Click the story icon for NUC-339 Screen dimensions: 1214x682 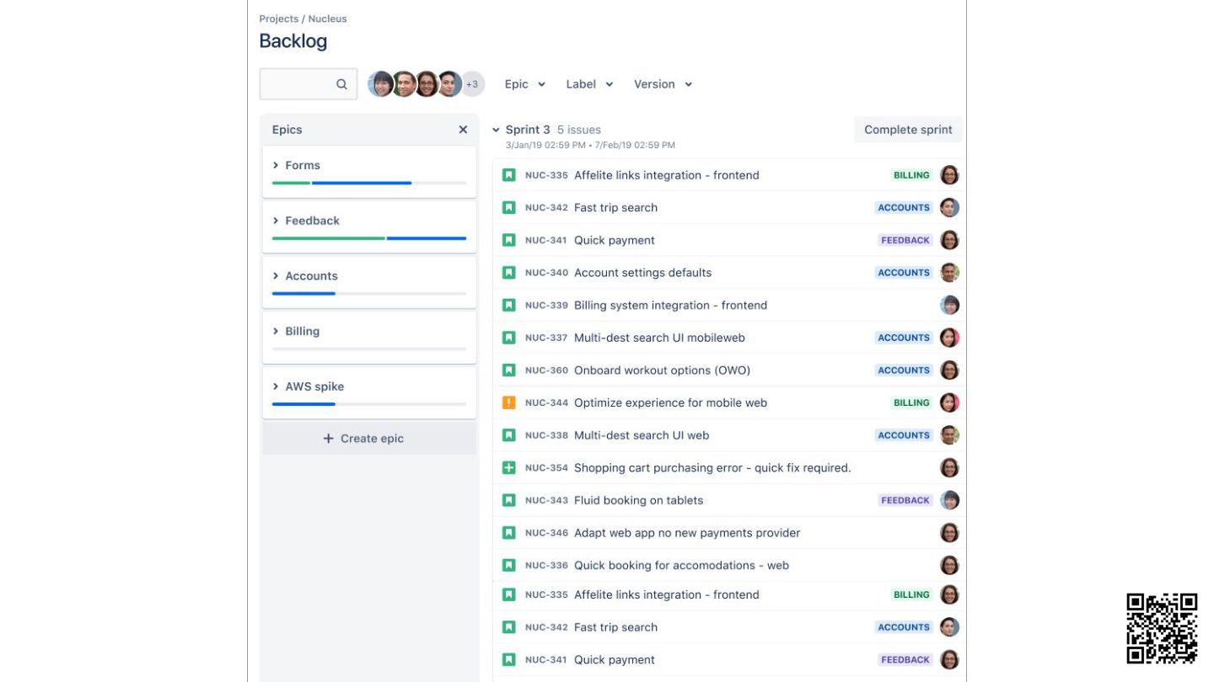508,305
